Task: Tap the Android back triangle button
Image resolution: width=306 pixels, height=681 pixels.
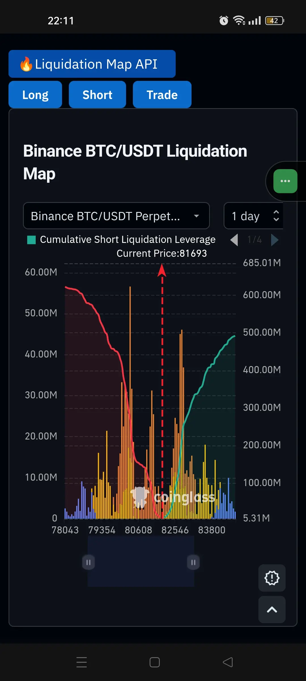Action: click(x=228, y=662)
